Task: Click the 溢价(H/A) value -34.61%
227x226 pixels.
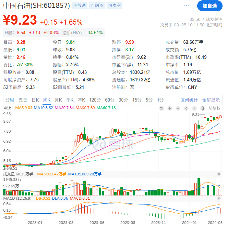Action: coord(94,32)
